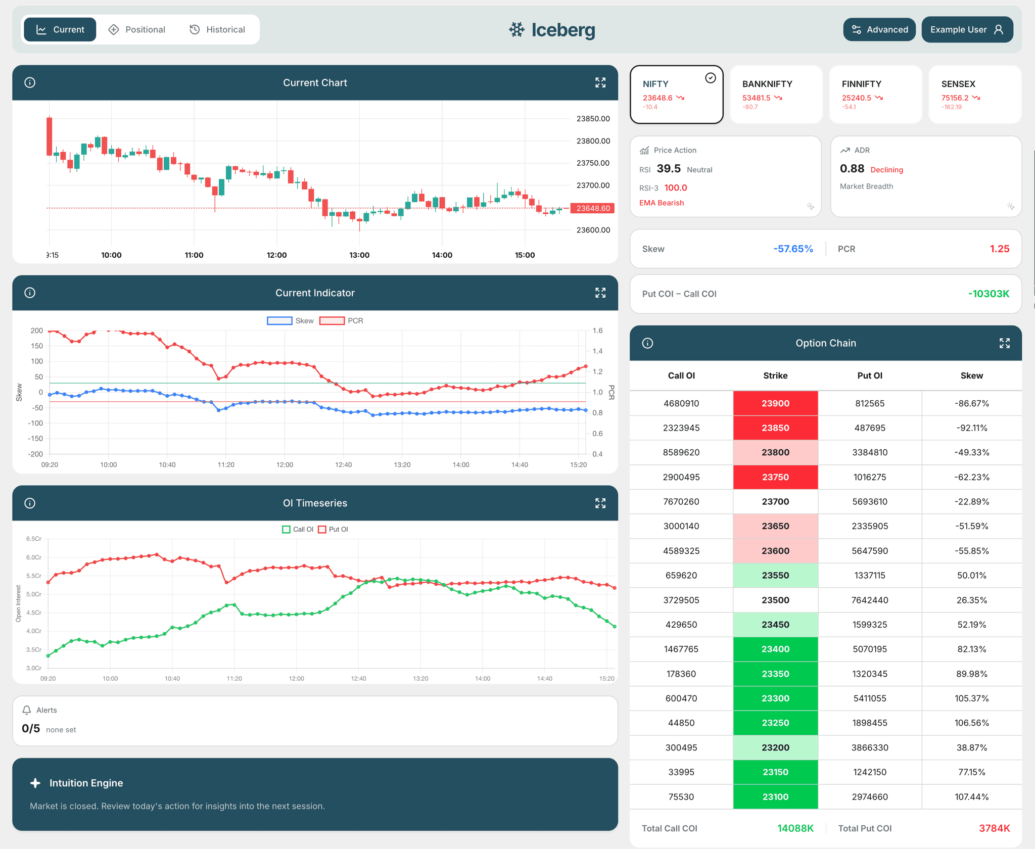Select the FINNIFTY index card
Image resolution: width=1035 pixels, height=849 pixels.
[875, 94]
